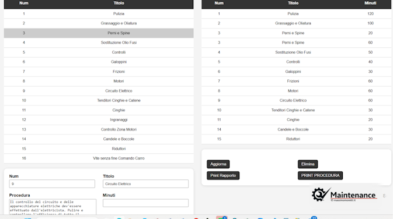This screenshot has width=393, height=219.
Task: Select Galoppini in the table without Minuti column
Action: (99, 62)
